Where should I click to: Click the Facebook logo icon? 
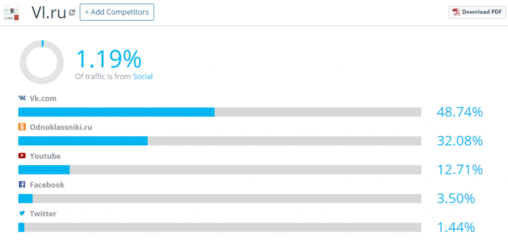22,184
